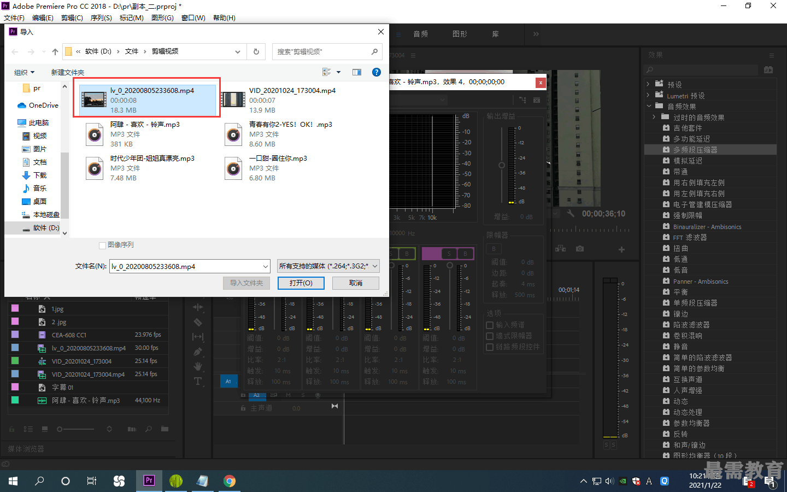Refresh the folder listing
Viewport: 787px width, 492px height.
(x=256, y=52)
